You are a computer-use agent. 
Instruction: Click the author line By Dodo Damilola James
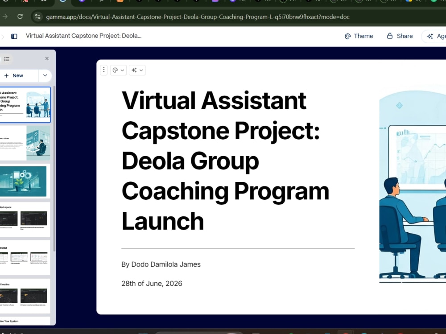[x=161, y=264]
